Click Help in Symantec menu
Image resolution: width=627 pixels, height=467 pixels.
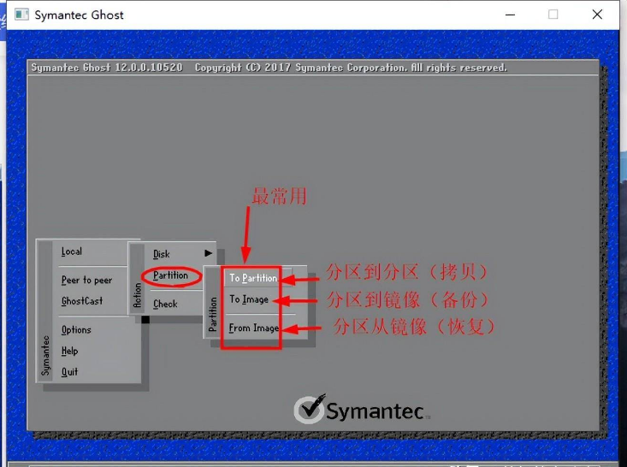pyautogui.click(x=69, y=351)
